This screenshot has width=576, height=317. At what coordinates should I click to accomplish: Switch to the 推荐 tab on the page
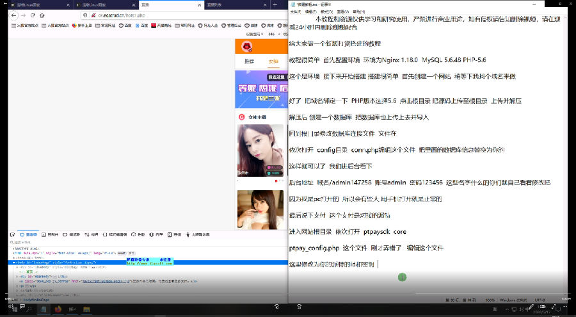249,61
